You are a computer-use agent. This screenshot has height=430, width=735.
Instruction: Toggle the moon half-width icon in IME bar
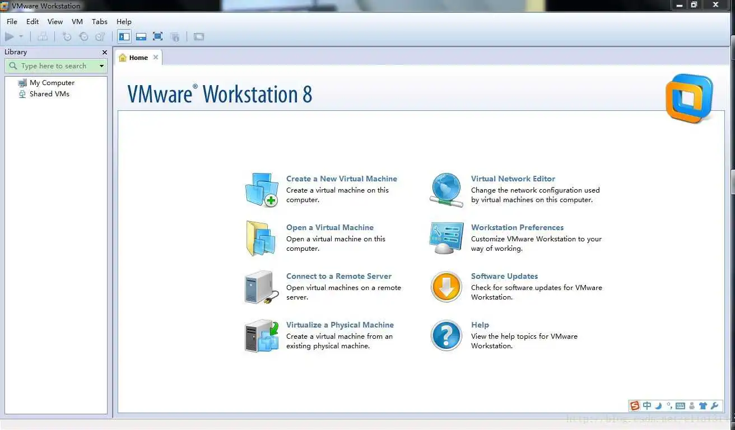pyautogui.click(x=658, y=406)
